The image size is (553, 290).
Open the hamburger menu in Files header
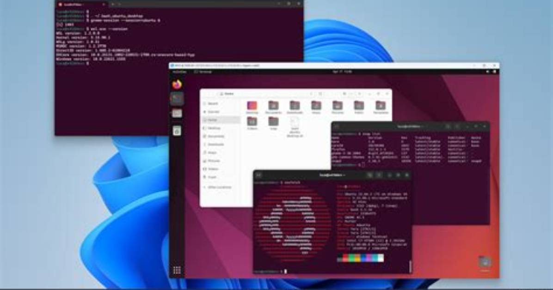(360, 94)
